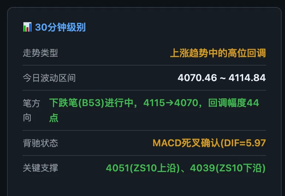285x196 pixels.
Task: Click the 4114.84 high value
Action: pyautogui.click(x=247, y=78)
